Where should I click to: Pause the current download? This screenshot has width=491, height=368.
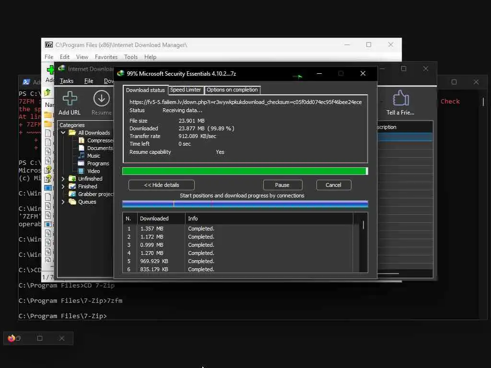click(x=282, y=185)
